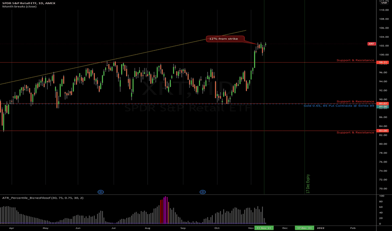Screen dimensions: 392x231
Task: Click the 11 Nov '21 date marker
Action: point(264,228)
